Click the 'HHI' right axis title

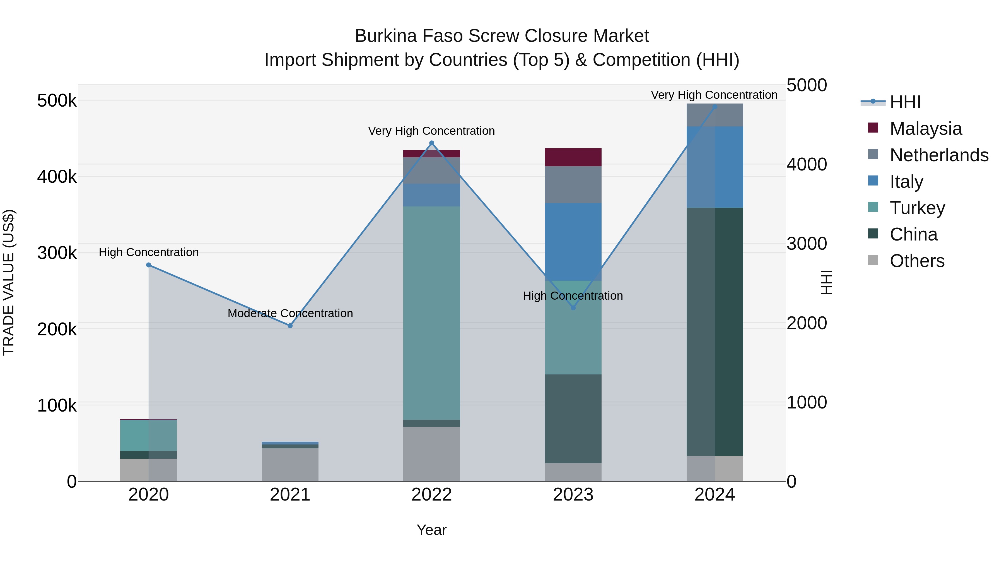(x=827, y=282)
